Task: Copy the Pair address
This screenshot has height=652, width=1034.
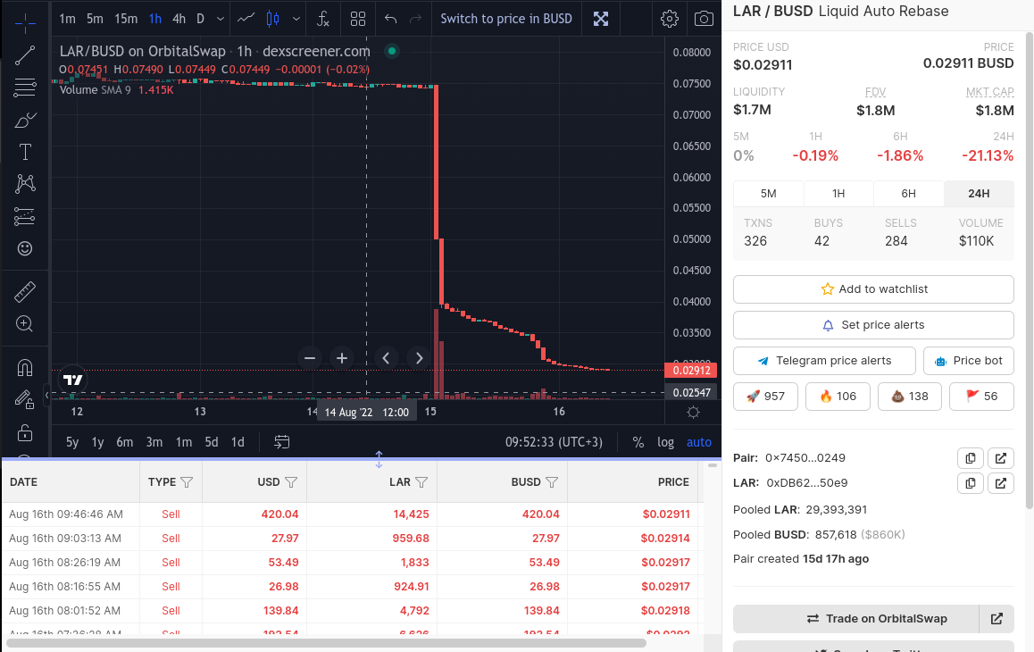Action: click(970, 458)
